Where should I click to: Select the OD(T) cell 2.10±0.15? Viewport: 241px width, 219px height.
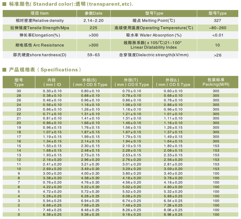[132, 146]
